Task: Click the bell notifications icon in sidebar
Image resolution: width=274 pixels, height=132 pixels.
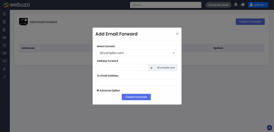Action: click(4, 69)
